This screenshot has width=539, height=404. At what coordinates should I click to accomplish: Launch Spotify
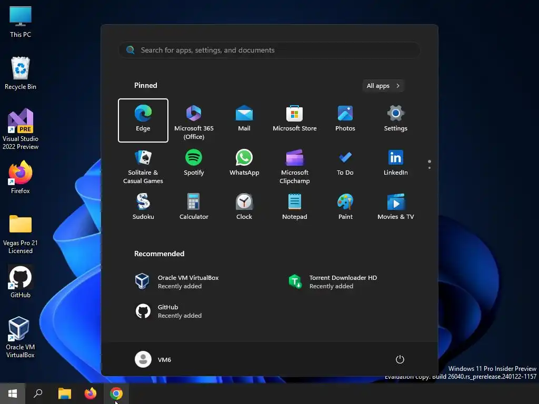pos(194,163)
